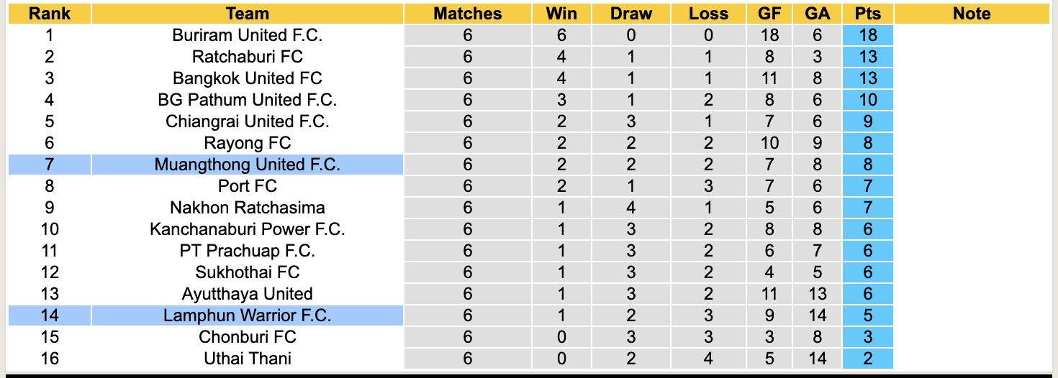Click Chonburi FC team name

click(247, 337)
